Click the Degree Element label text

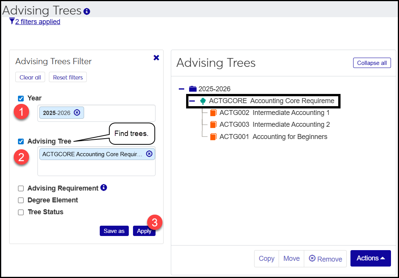(53, 200)
